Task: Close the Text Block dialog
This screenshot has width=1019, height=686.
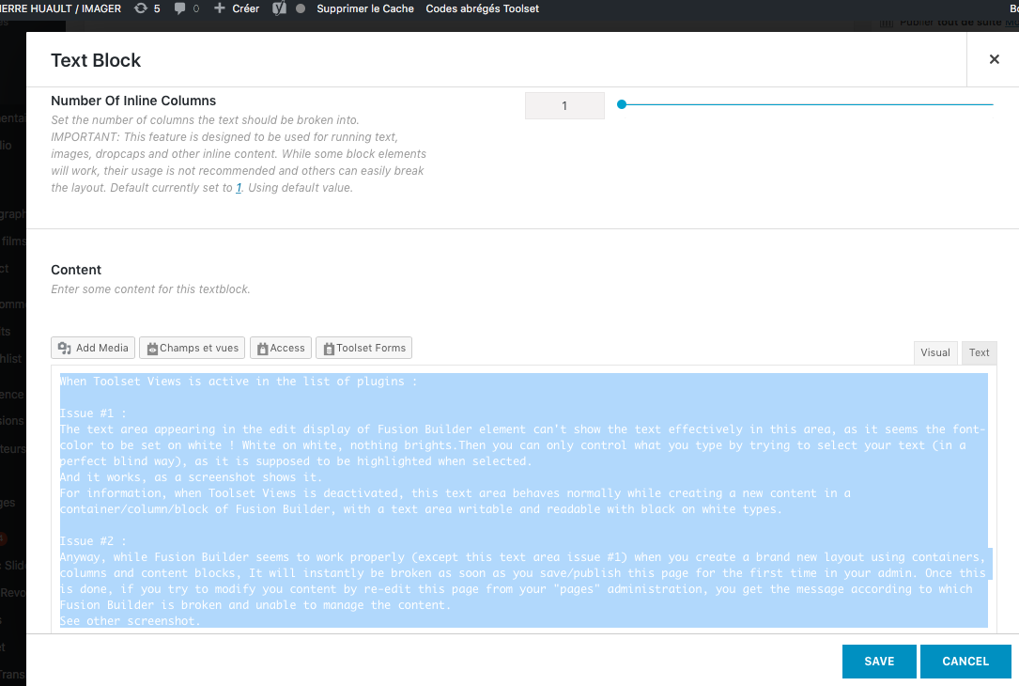Action: (995, 59)
